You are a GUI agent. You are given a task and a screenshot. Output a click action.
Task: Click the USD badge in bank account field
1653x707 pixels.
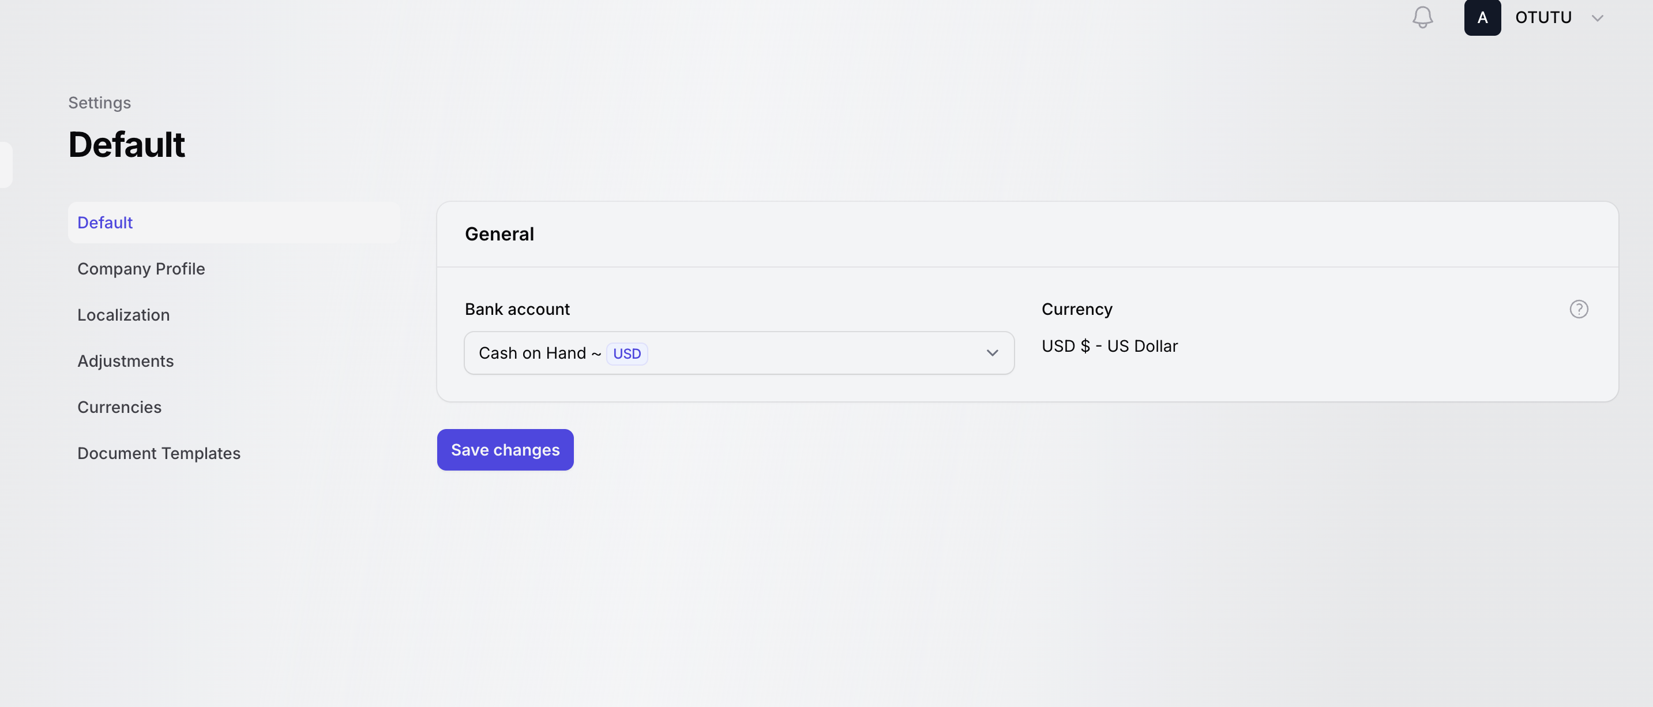click(626, 353)
